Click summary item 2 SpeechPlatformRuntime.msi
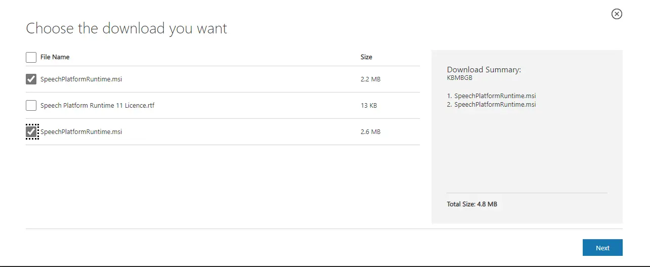Image resolution: width=650 pixels, height=267 pixels. 491,105
